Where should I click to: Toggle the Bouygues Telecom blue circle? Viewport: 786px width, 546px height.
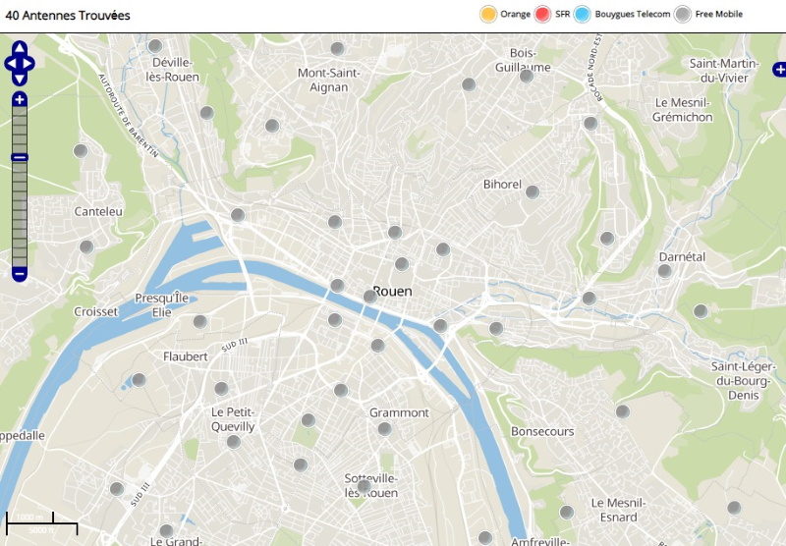pos(582,14)
